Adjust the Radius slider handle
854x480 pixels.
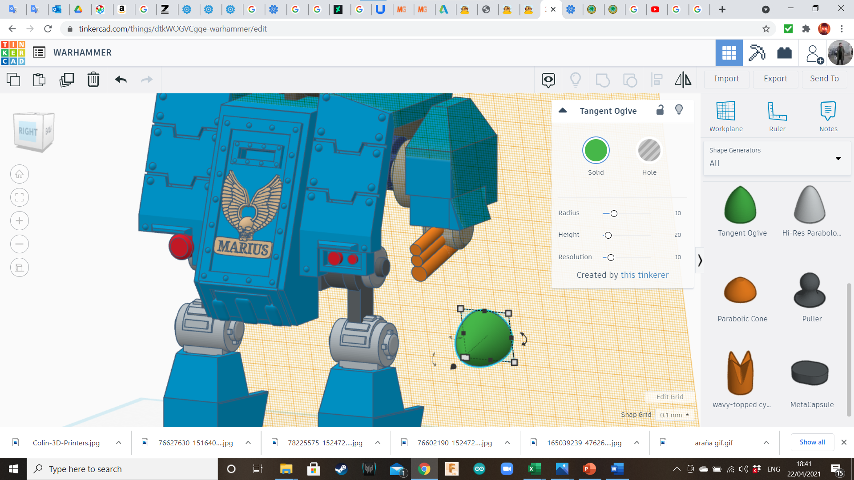614,214
